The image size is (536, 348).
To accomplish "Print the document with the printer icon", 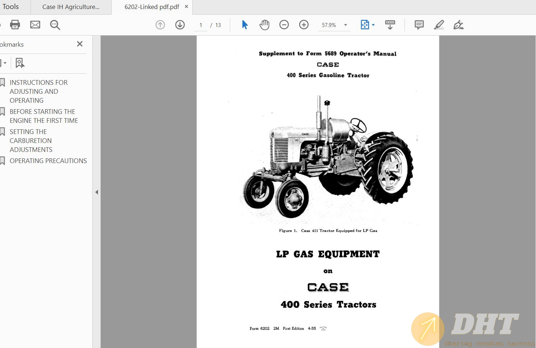I will pos(15,25).
